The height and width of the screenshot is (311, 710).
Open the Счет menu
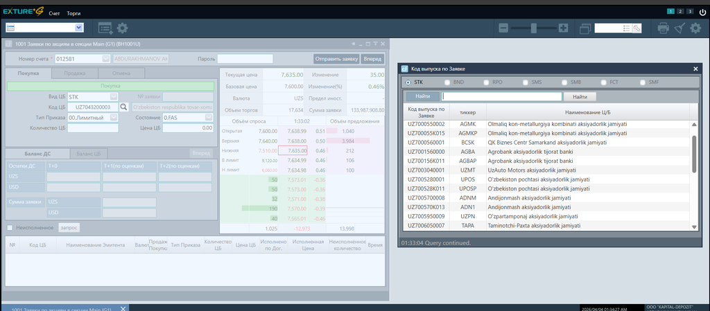coord(54,14)
